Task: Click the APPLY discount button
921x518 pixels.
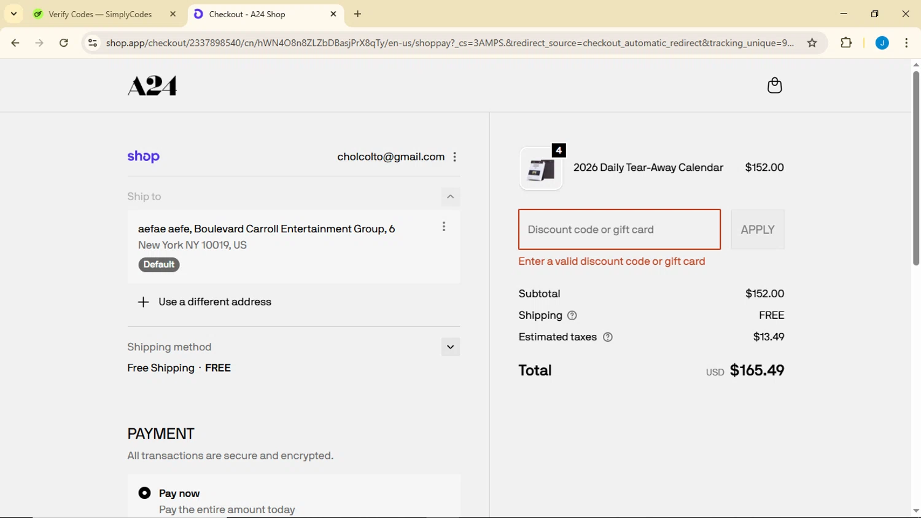Action: point(758,230)
